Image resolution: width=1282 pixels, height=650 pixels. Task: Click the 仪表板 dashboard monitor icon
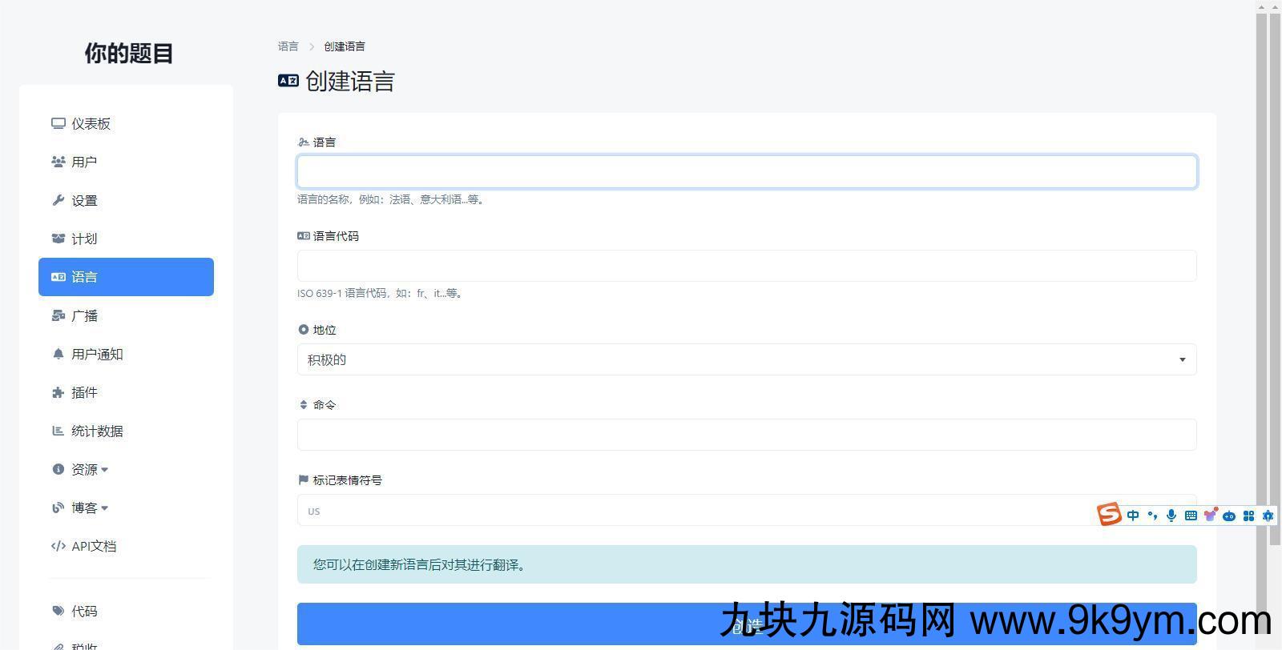[x=58, y=123]
